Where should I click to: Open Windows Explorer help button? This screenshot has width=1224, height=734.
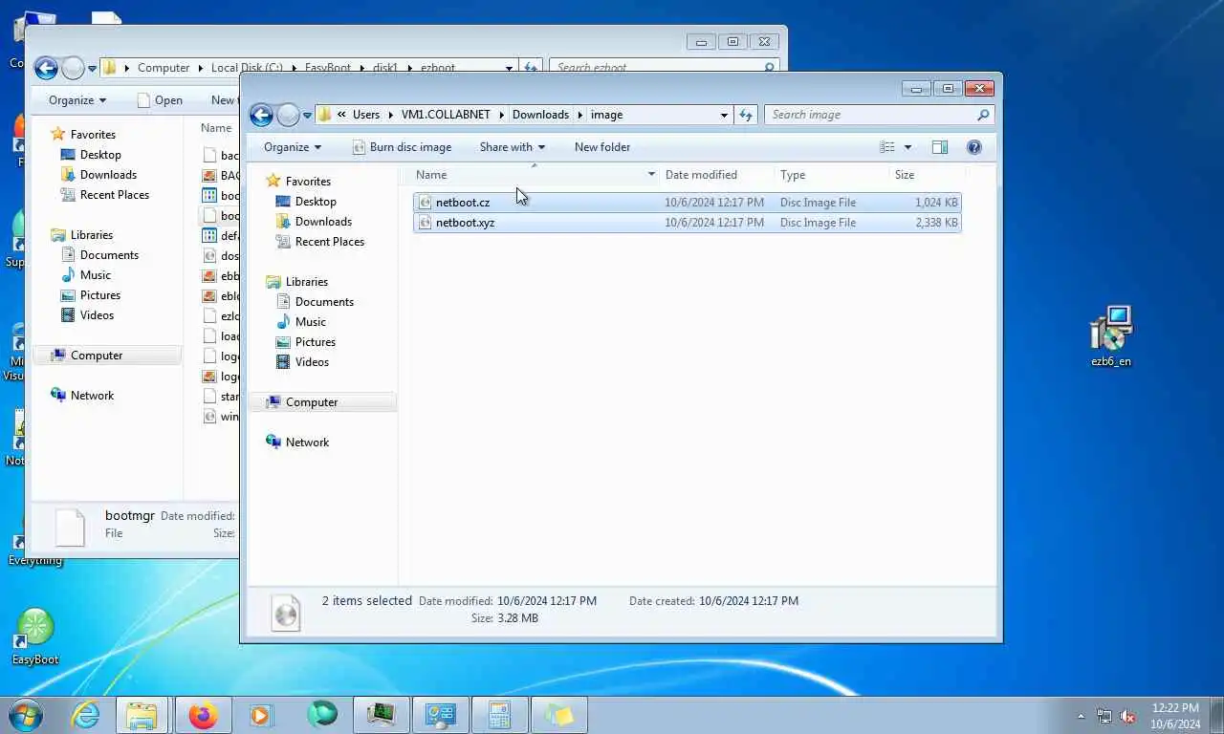click(x=974, y=147)
